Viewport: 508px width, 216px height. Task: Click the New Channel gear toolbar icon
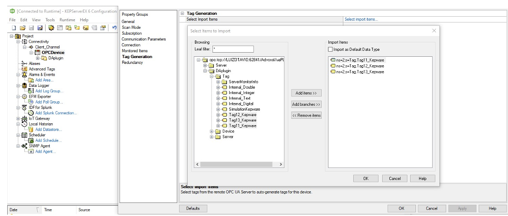click(x=51, y=28)
